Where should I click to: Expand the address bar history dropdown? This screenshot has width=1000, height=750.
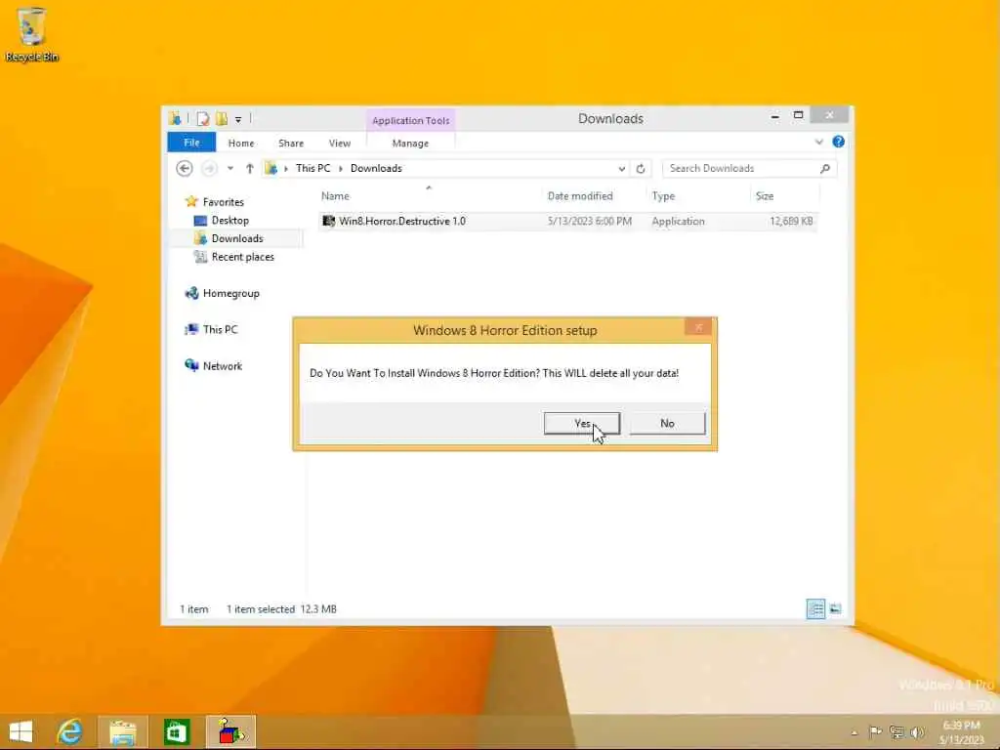[621, 169]
